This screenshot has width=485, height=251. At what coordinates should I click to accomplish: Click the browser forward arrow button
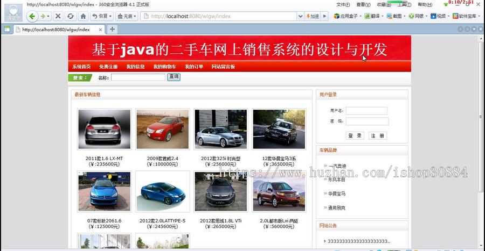(x=43, y=16)
